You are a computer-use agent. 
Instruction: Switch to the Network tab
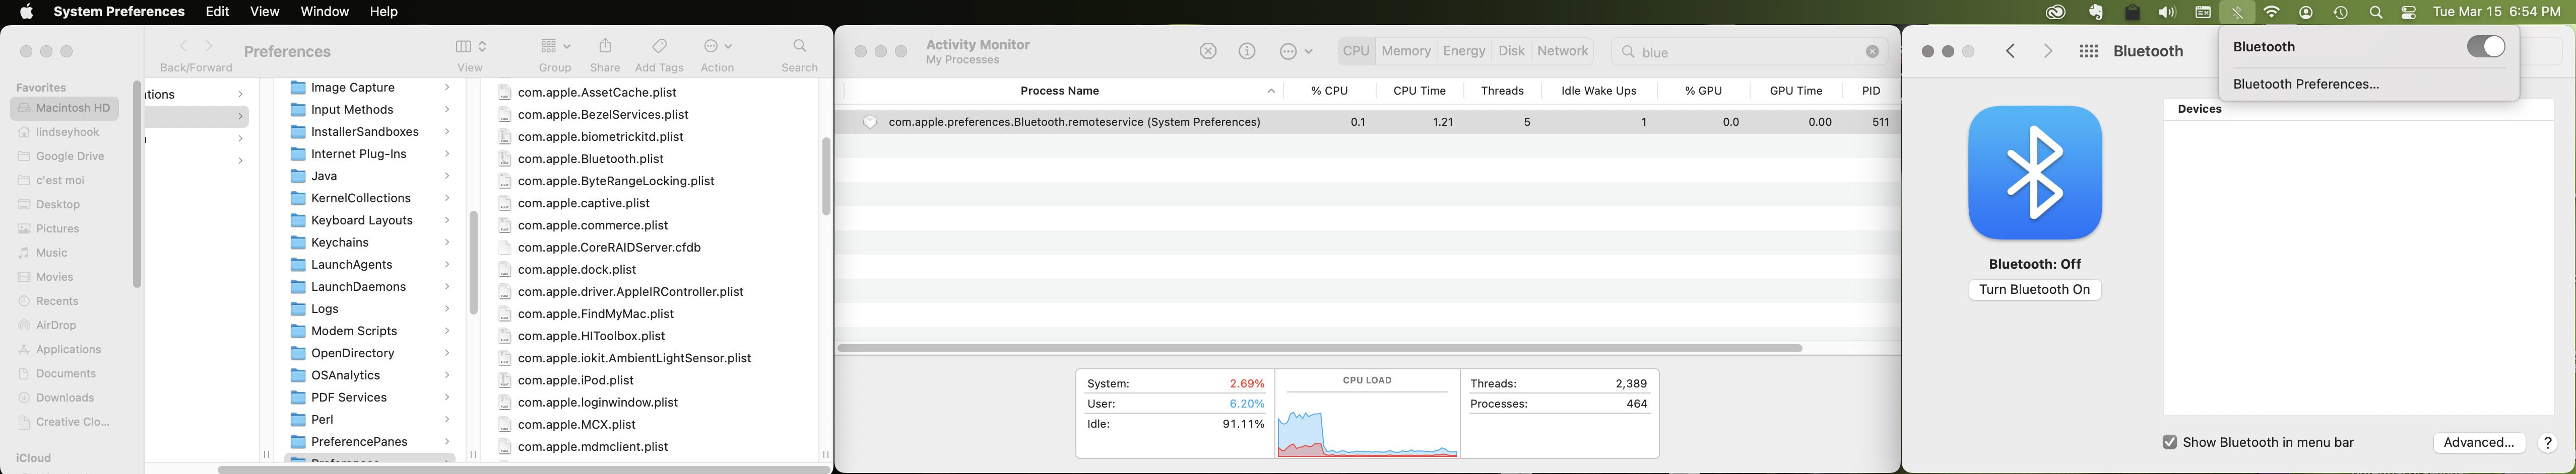click(1562, 52)
